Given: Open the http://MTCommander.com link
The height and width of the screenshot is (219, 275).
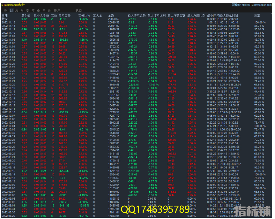Looking at the screenshot, I should [x=257, y=5].
